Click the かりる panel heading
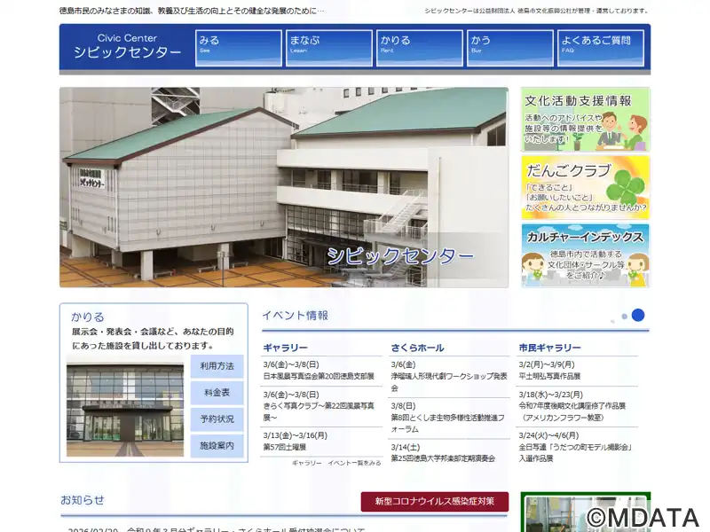710x532 pixels. [x=87, y=317]
